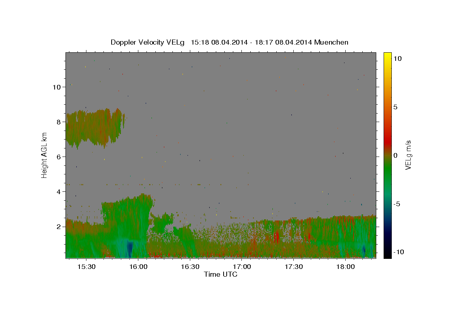Click the dark blue downdraft near 16:00
The height and width of the screenshot is (310, 465).
(x=130, y=249)
